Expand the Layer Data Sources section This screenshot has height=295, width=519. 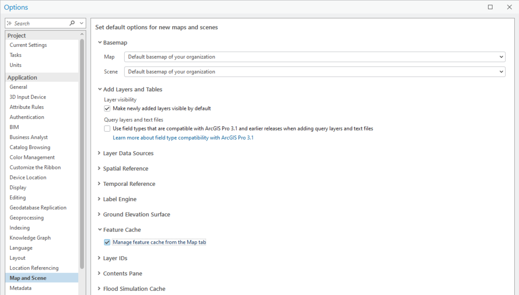[99, 153]
